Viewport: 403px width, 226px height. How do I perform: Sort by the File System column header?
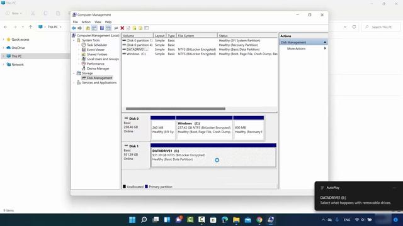pos(197,36)
